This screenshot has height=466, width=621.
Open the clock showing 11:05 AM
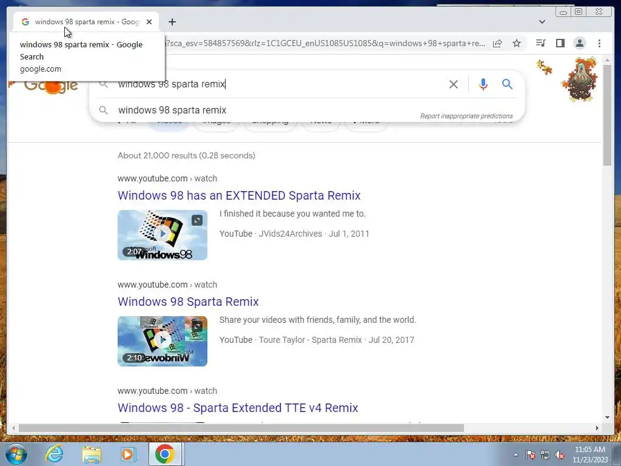tap(589, 454)
